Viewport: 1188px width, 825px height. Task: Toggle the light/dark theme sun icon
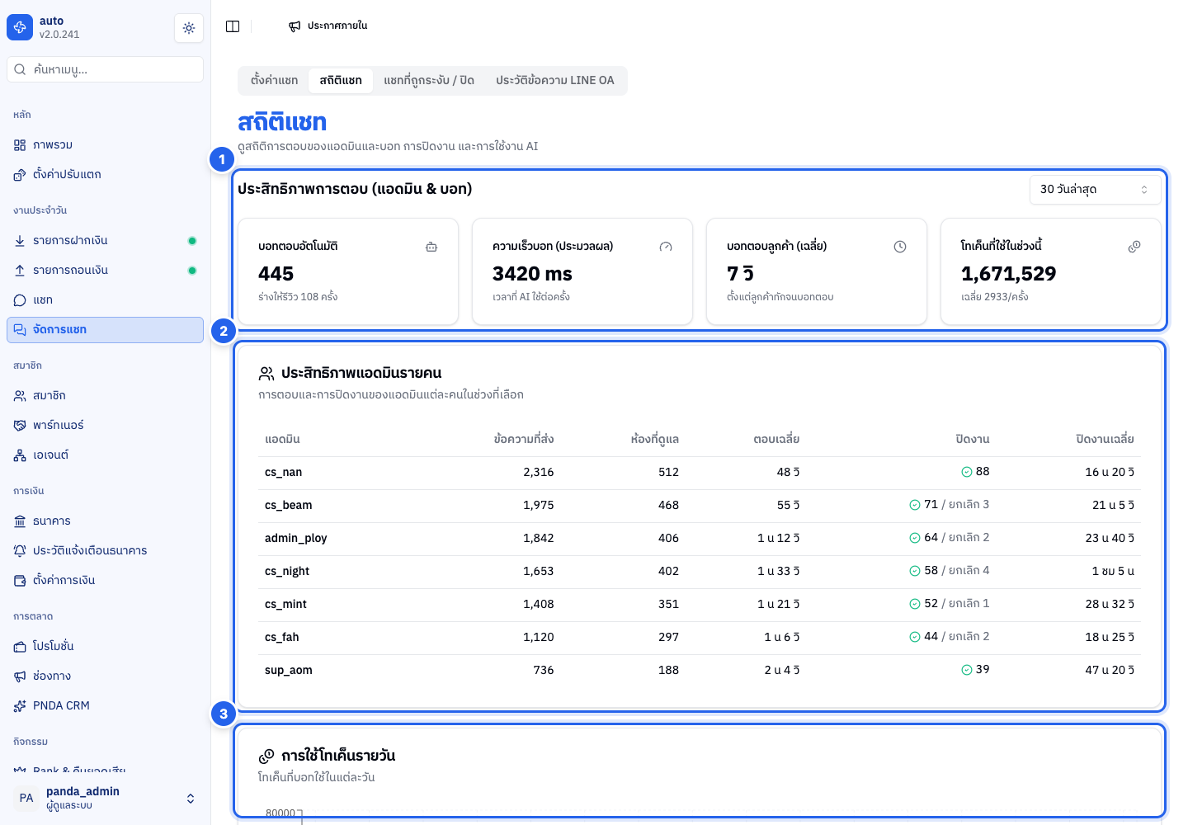pyautogui.click(x=189, y=28)
